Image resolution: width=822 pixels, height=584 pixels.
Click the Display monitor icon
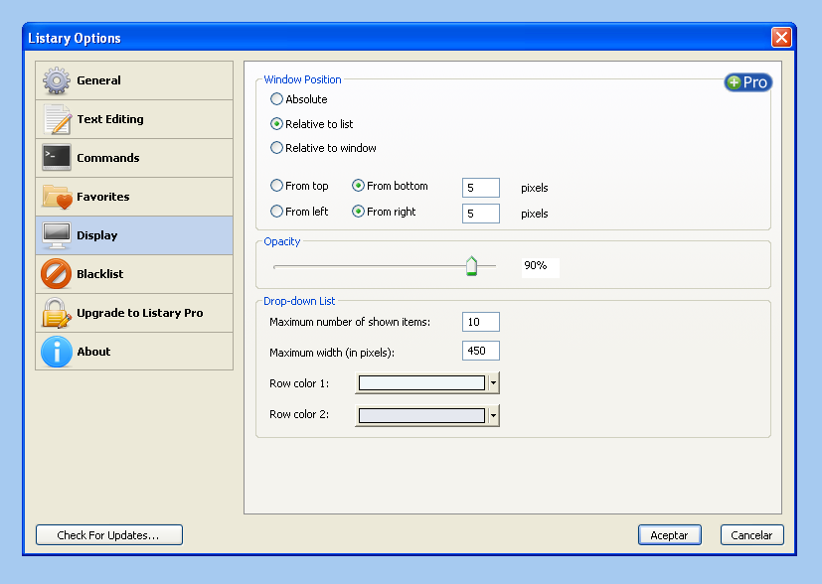point(57,235)
